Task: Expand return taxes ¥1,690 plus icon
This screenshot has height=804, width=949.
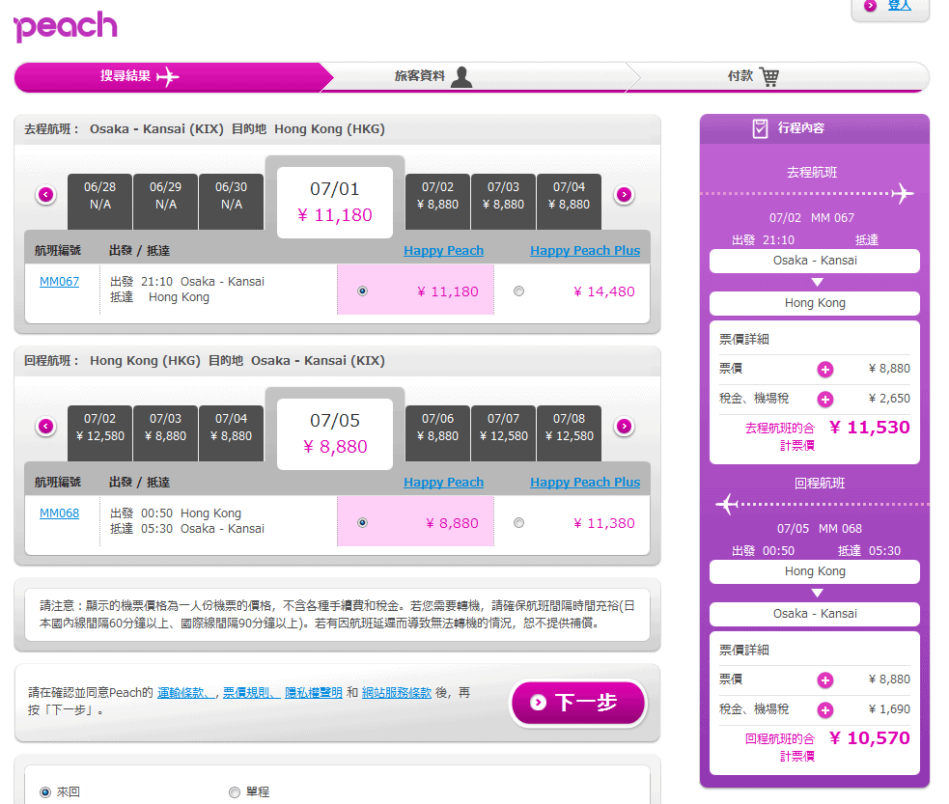Action: [825, 709]
